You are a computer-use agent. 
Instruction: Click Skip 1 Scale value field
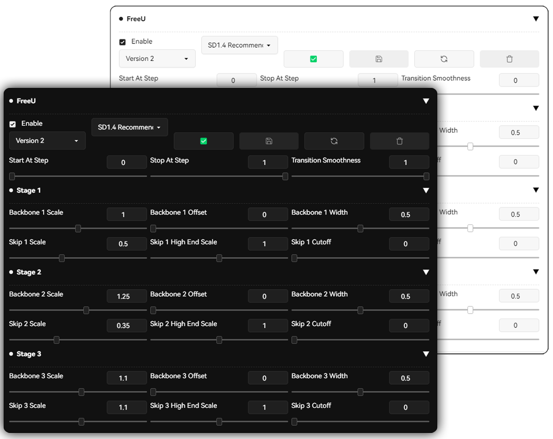pos(127,244)
